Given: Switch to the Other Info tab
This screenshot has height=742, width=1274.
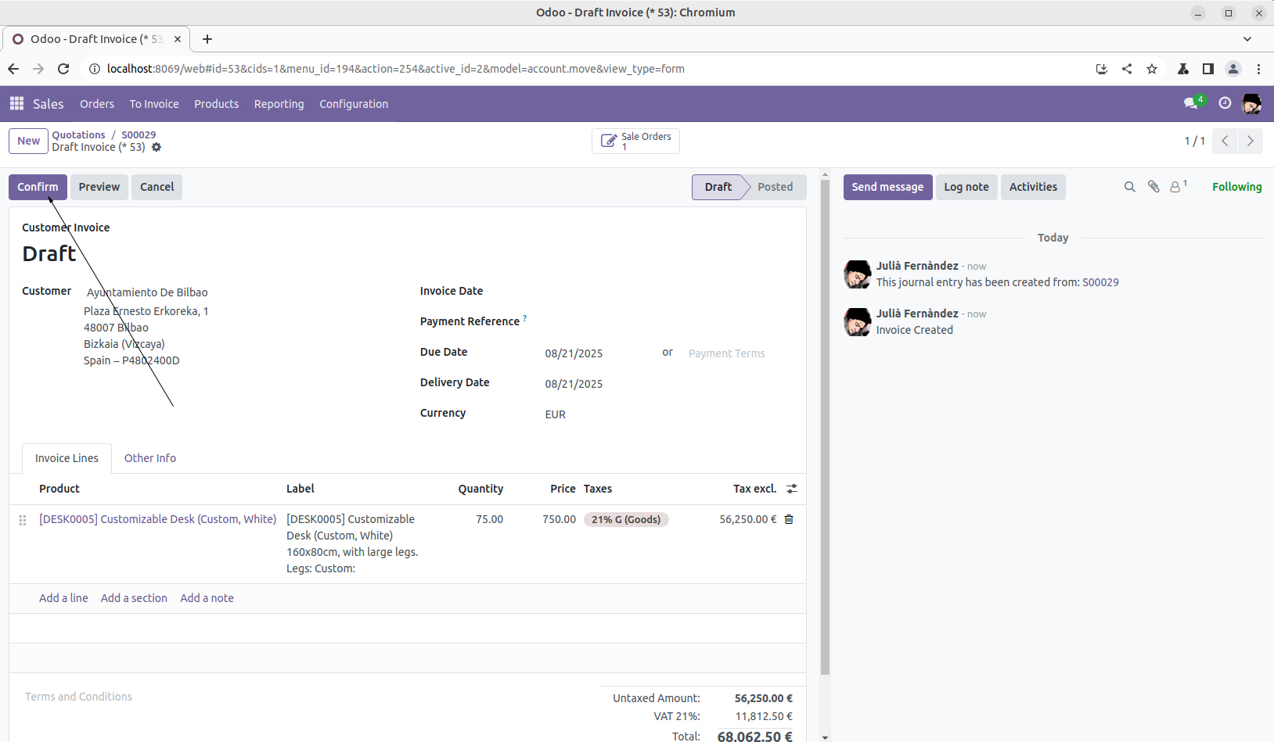Looking at the screenshot, I should (x=150, y=458).
